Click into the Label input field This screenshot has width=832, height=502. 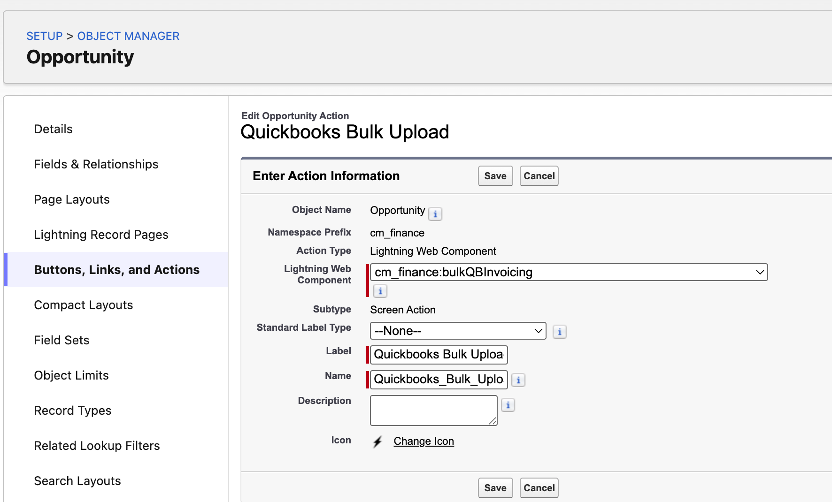click(x=439, y=355)
